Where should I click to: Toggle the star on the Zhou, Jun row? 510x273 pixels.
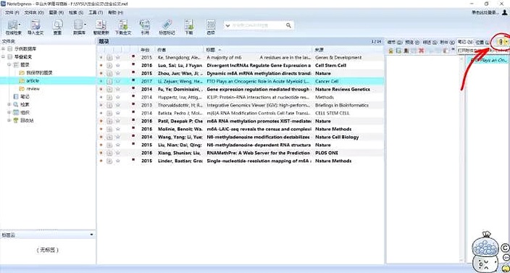coord(118,73)
